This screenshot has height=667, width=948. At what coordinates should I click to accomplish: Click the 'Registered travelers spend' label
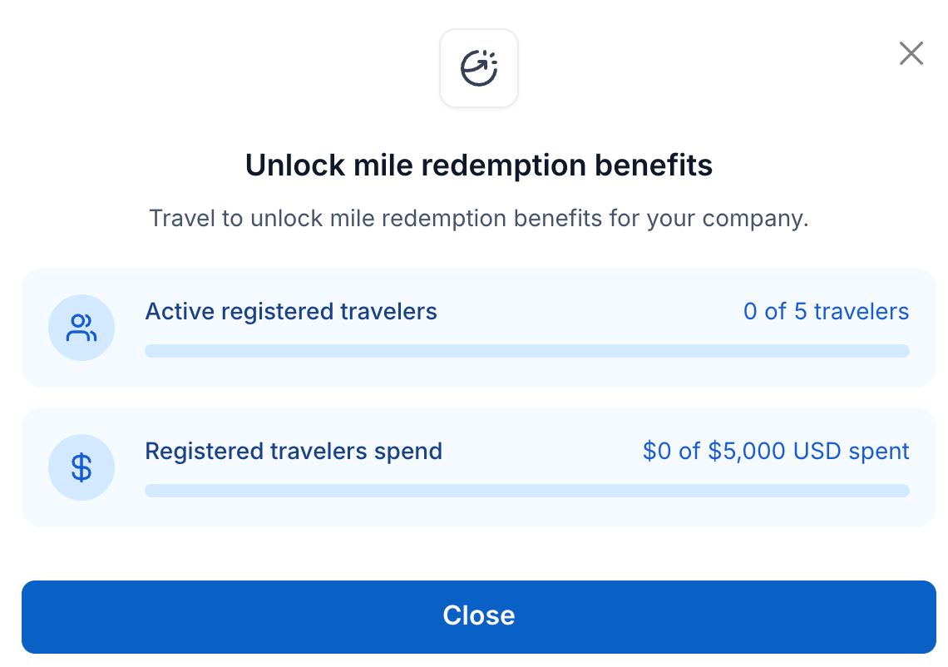point(294,452)
